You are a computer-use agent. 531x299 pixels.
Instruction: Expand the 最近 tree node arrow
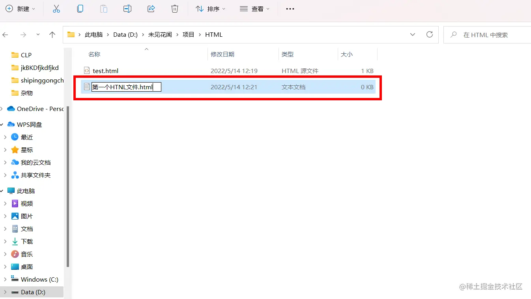point(5,137)
